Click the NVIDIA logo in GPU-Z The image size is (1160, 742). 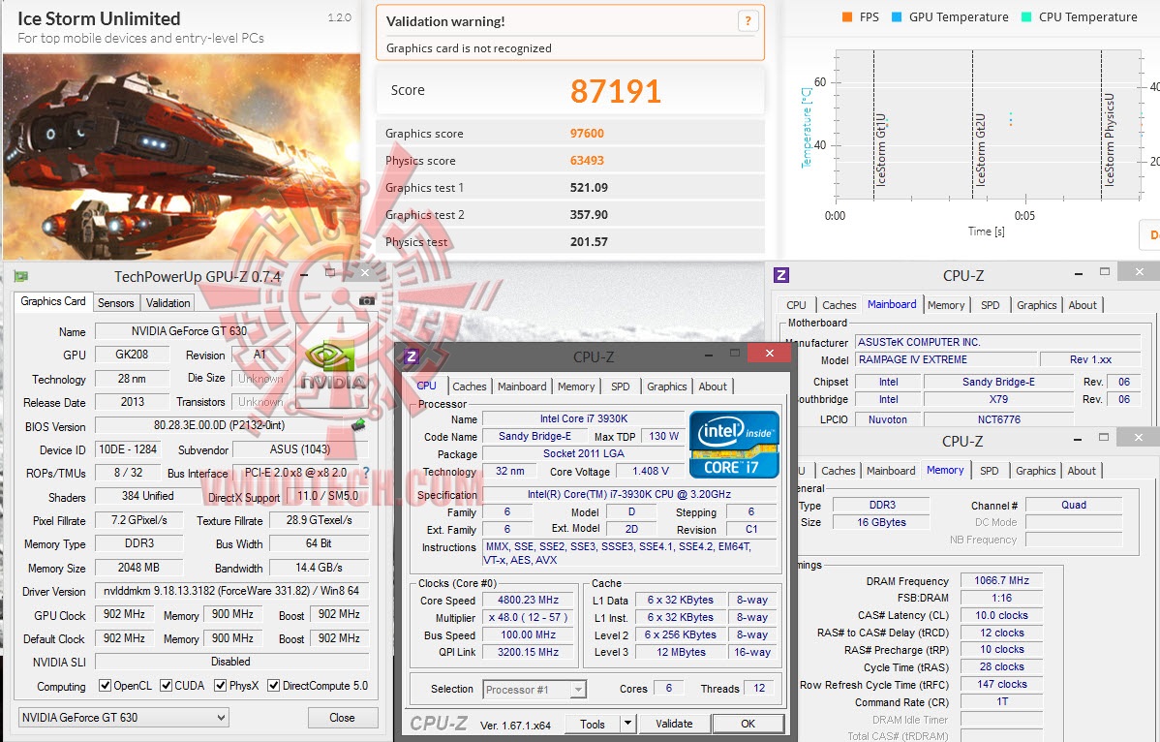click(332, 365)
